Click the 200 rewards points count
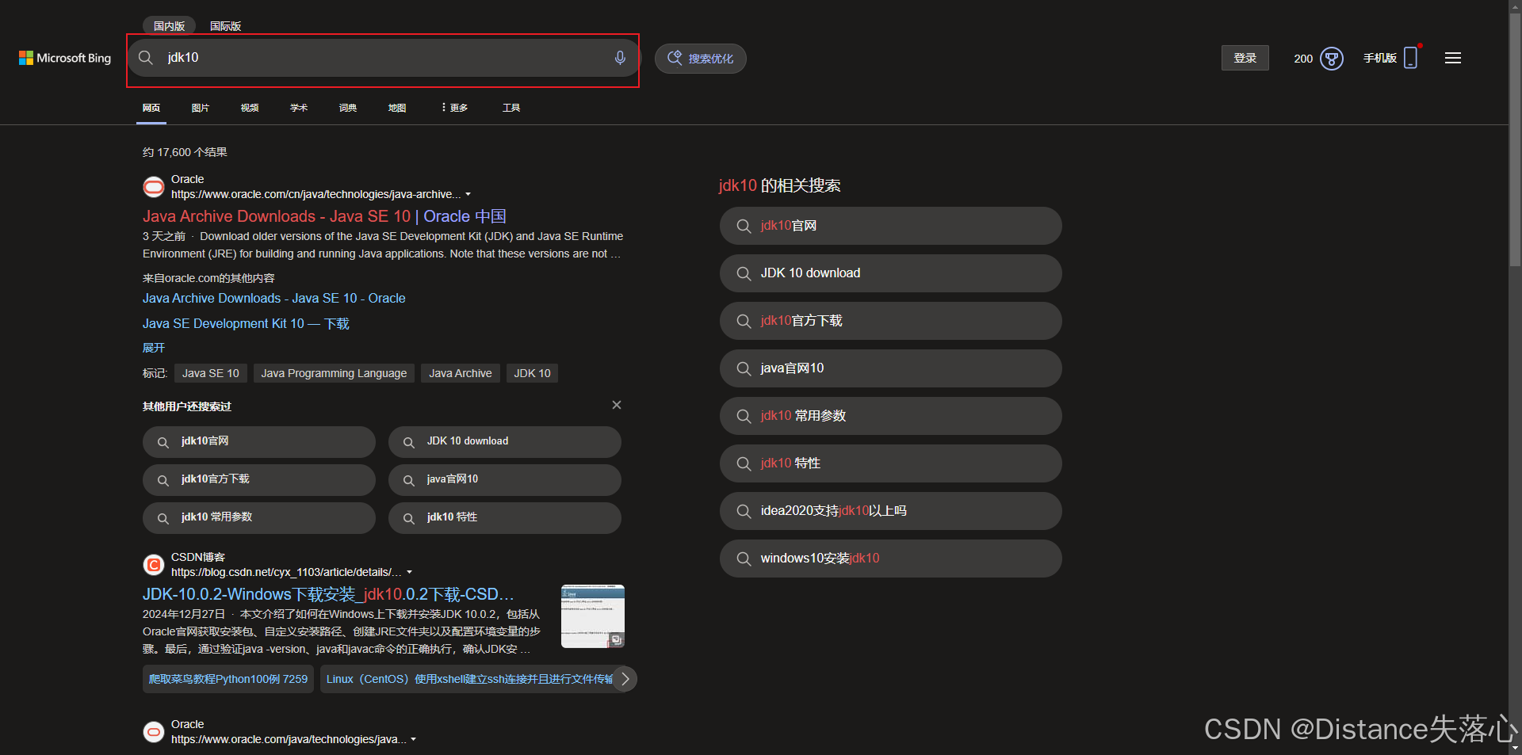 [1303, 59]
